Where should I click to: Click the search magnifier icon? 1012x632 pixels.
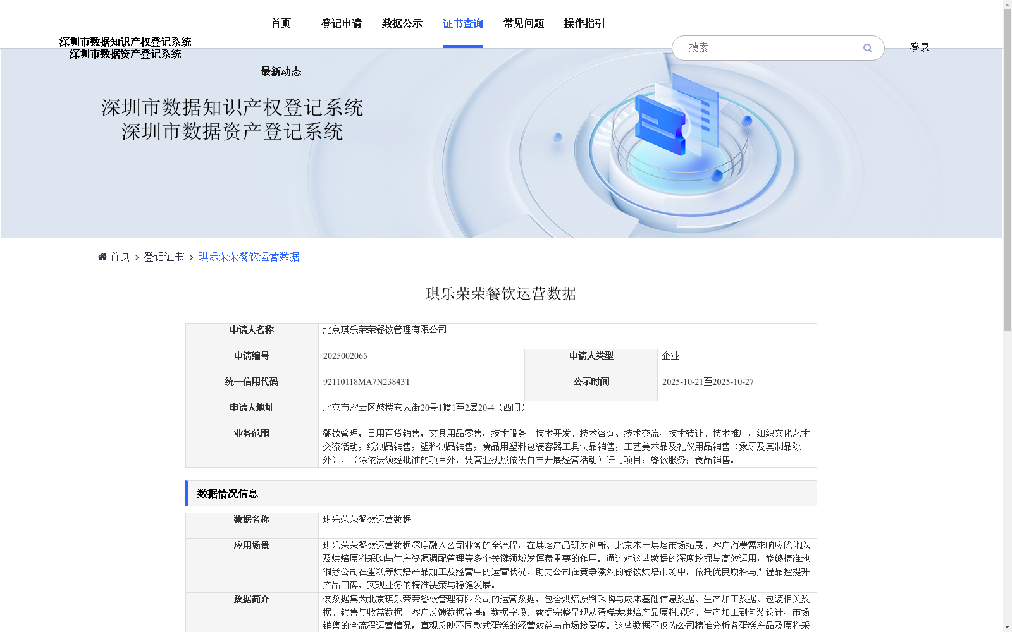[868, 48]
